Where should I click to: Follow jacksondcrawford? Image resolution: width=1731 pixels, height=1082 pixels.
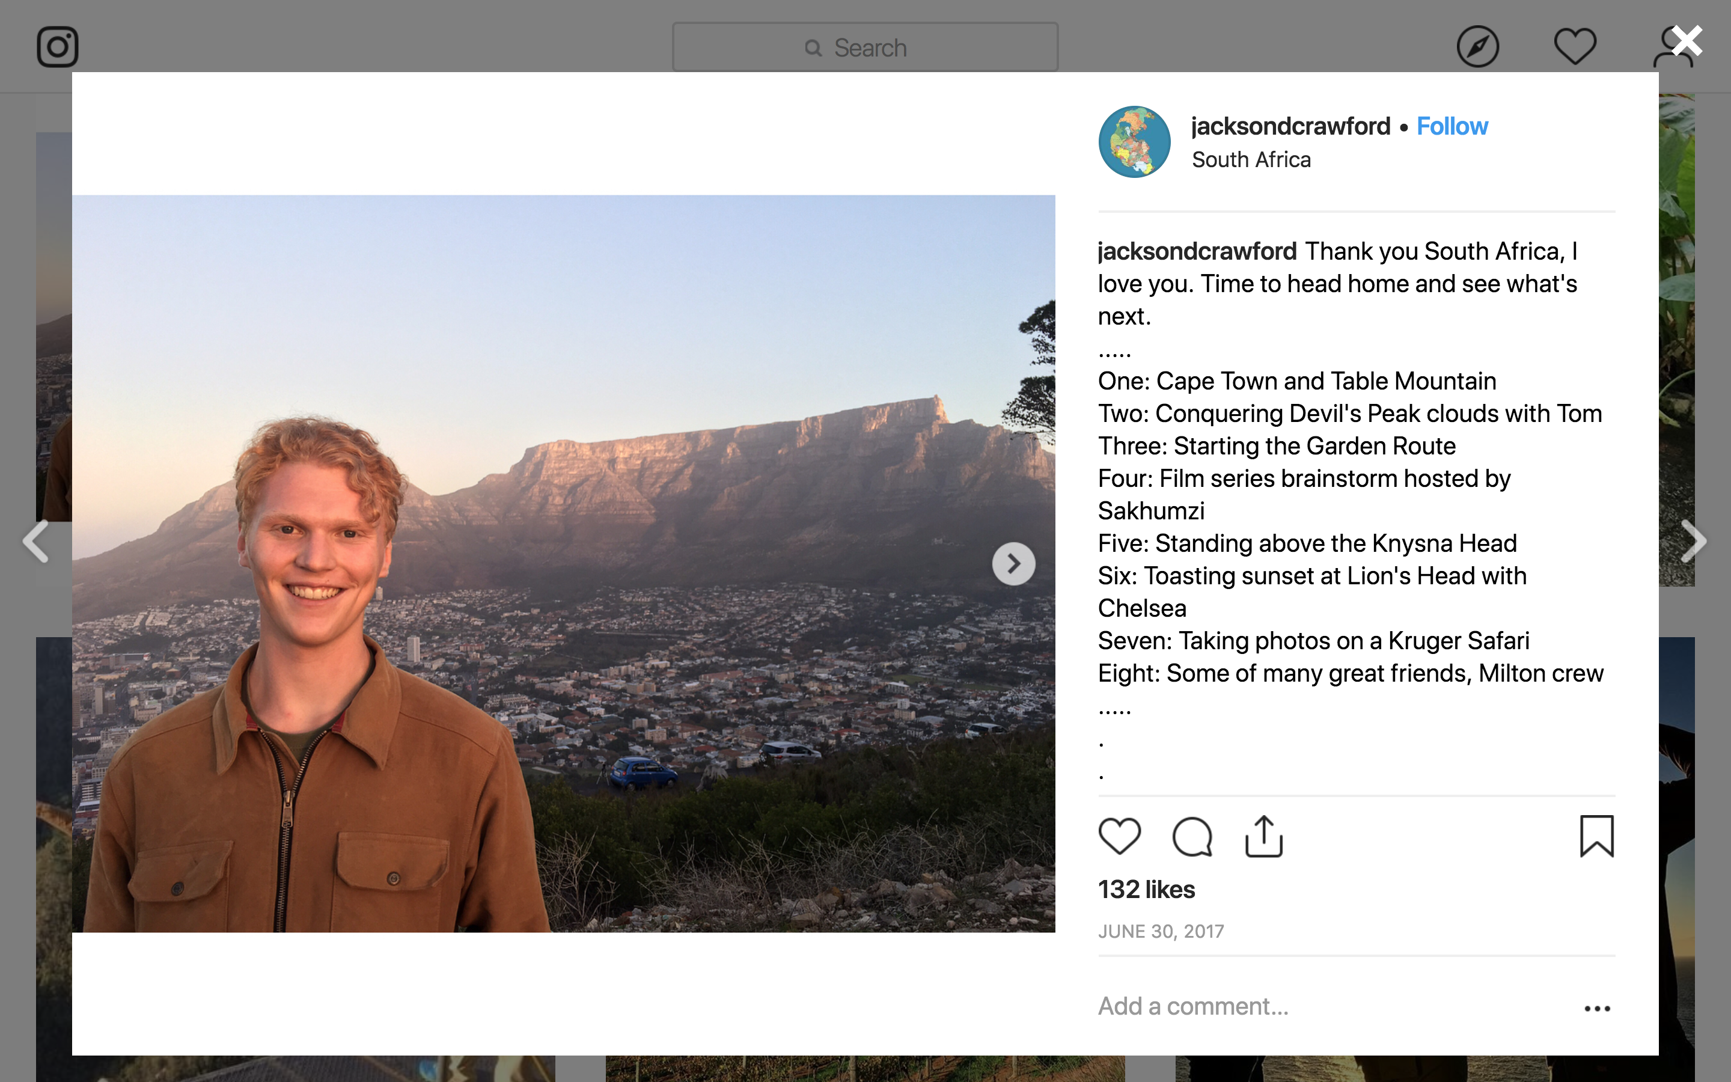1452,127
